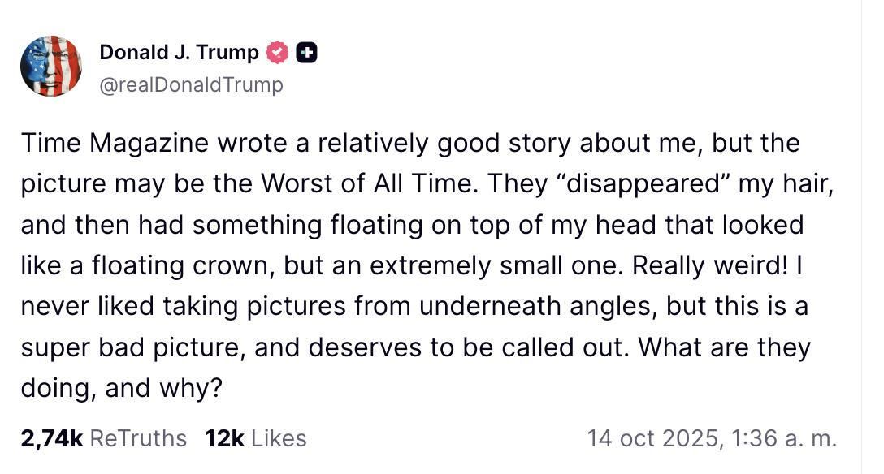Click the @realDonaldTrump handle

tap(191, 84)
